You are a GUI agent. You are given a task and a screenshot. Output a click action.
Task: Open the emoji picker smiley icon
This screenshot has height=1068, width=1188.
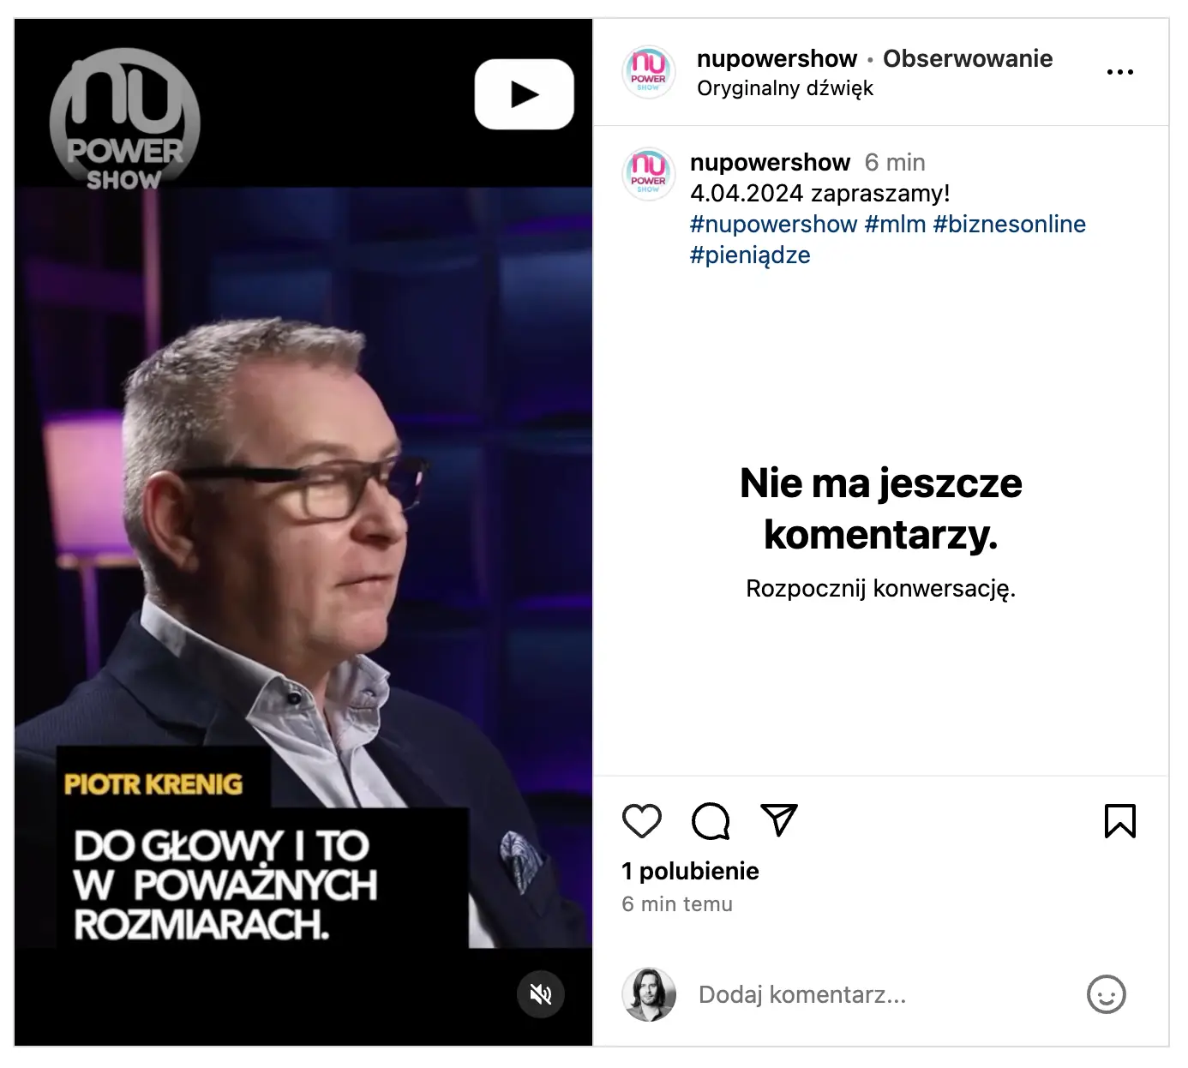click(1106, 994)
